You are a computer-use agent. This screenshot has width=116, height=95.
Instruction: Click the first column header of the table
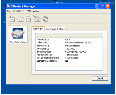[x=50, y=36]
